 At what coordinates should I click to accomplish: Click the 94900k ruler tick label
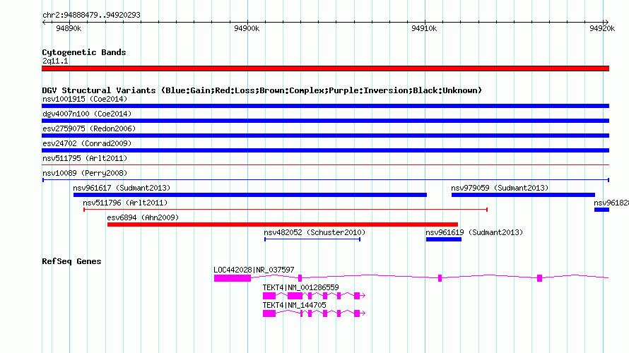pos(247,28)
